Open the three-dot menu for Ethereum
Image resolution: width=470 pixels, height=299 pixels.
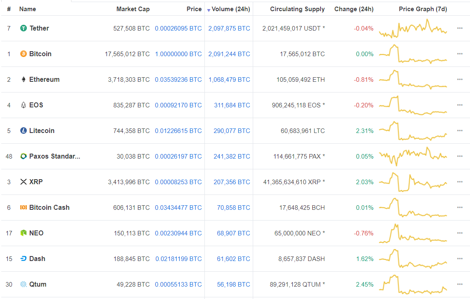tap(460, 79)
